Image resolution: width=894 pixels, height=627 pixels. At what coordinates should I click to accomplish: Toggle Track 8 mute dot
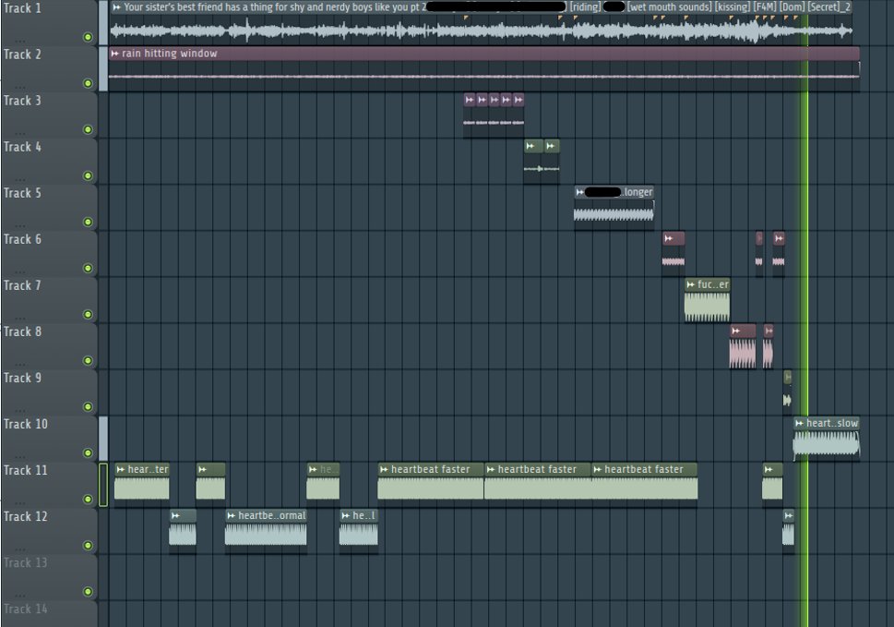tap(88, 360)
